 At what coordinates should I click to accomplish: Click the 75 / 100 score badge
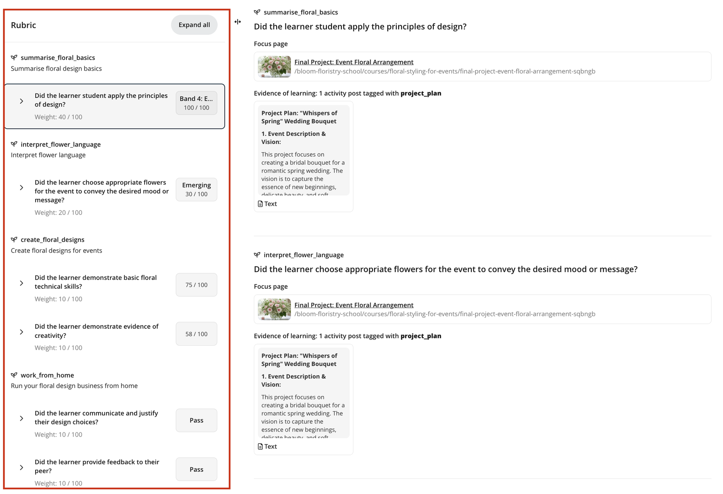click(196, 285)
